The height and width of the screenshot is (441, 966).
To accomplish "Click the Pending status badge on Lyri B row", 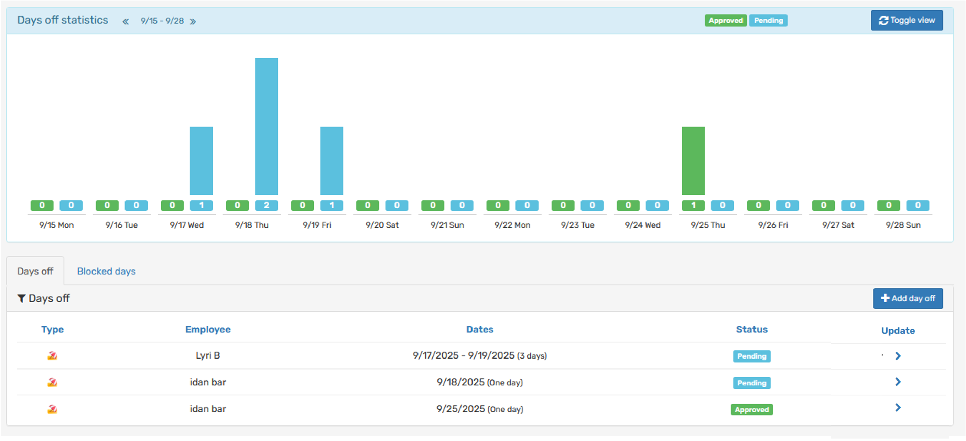I will [751, 356].
